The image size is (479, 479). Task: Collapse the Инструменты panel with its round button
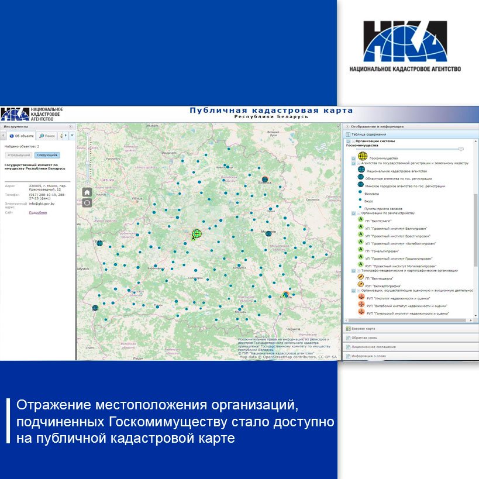pyautogui.click(x=71, y=126)
